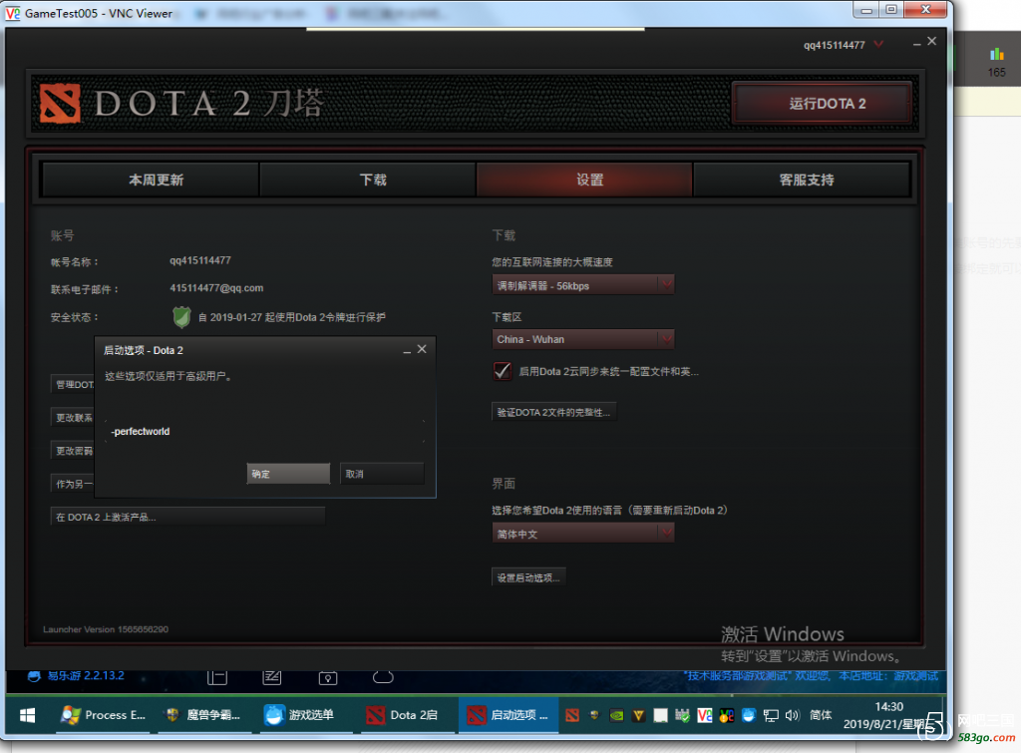The width and height of the screenshot is (1021, 753).
Task: Click the account email 415114477@qq.com
Action: (x=216, y=288)
